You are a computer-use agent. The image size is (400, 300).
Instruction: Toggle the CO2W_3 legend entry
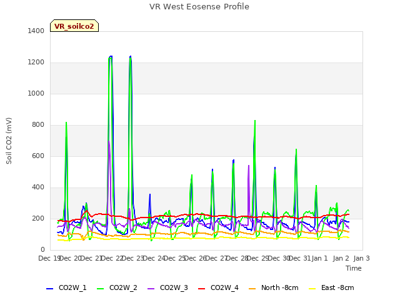pyautogui.click(x=167, y=287)
